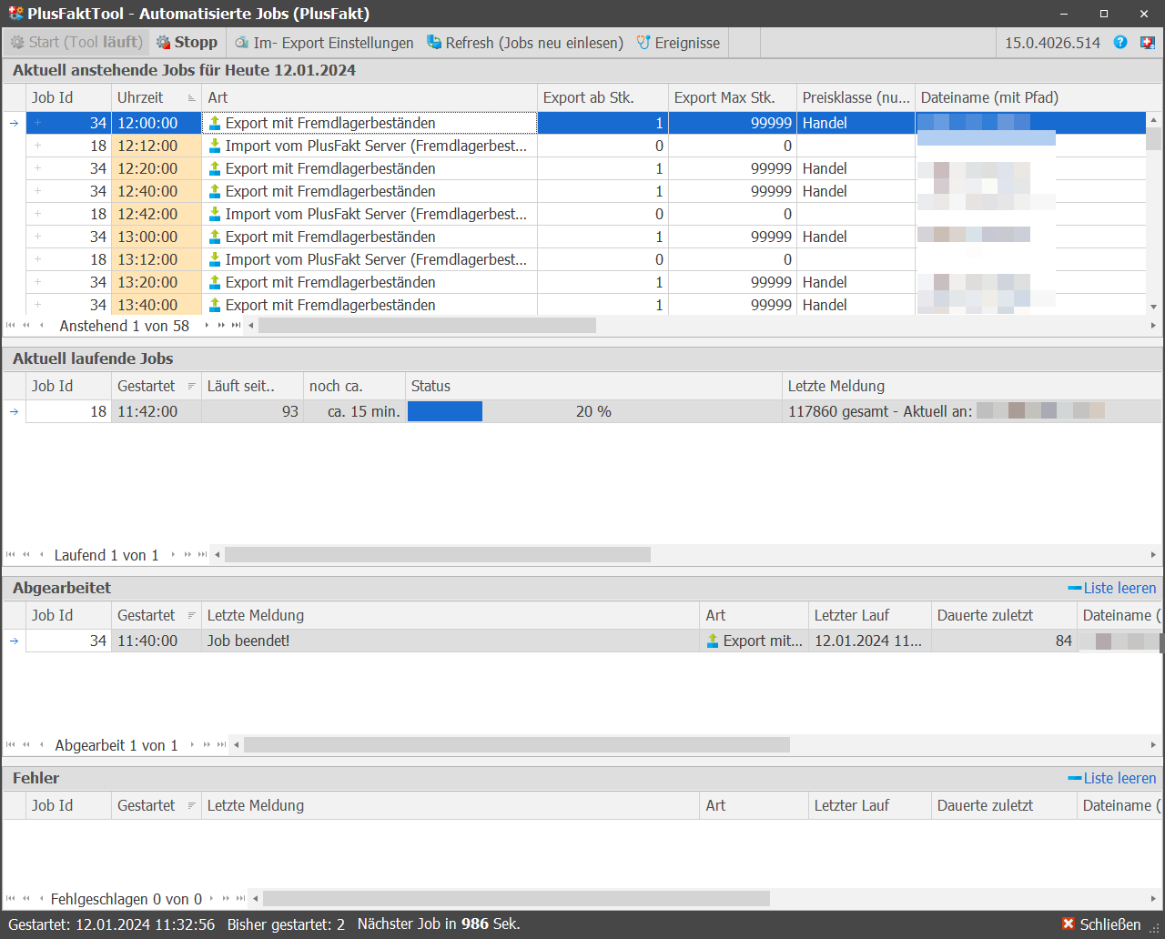This screenshot has width=1165, height=939.
Task: Jump to last record in Anstehend navigator
Action: tap(237, 325)
